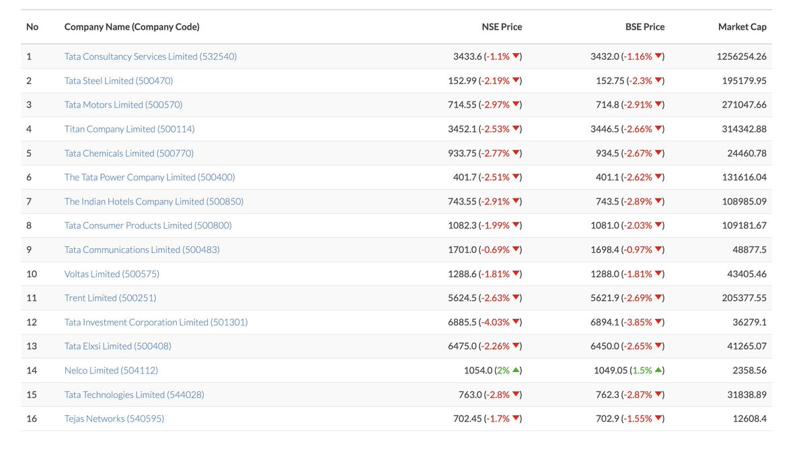
Task: Select market cap value 1256254.26
Action: pos(742,56)
